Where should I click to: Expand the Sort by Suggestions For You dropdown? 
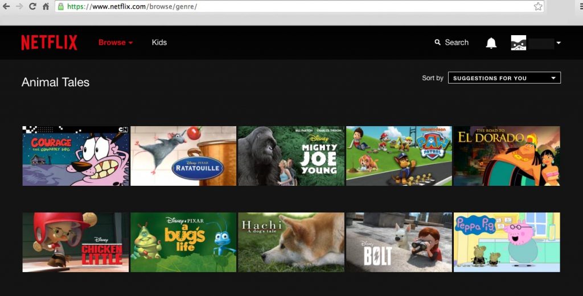(x=504, y=78)
